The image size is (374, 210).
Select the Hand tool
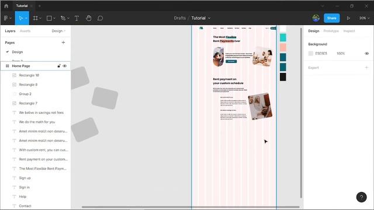pyautogui.click(x=88, y=18)
